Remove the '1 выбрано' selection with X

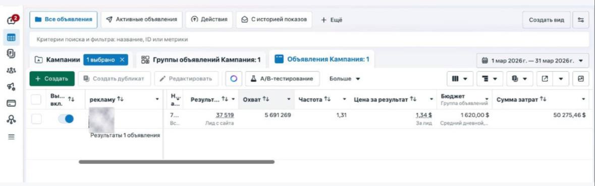(x=122, y=60)
